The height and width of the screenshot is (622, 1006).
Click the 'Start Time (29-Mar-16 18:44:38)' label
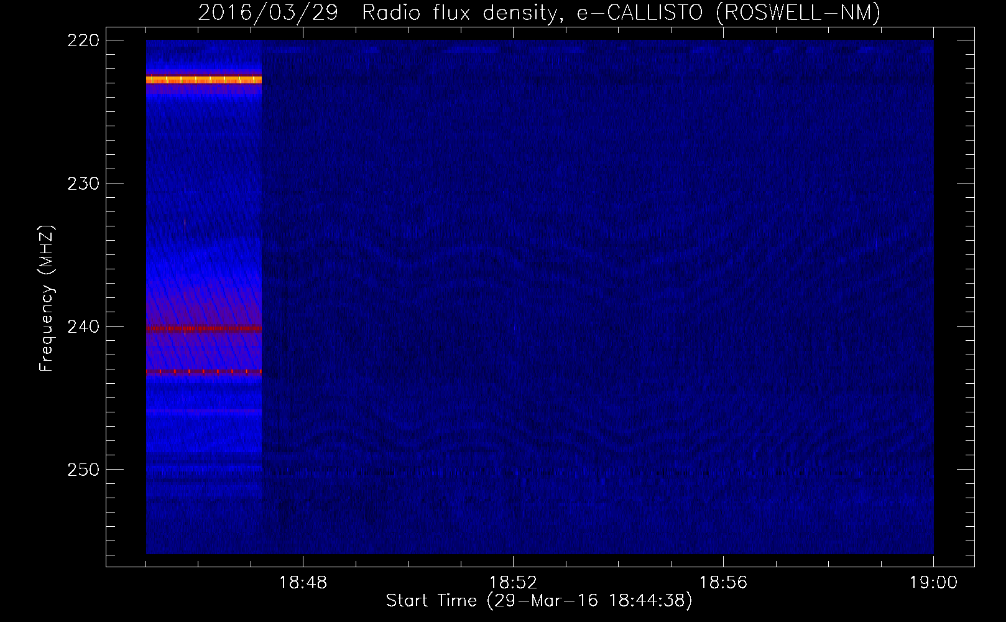[x=539, y=601]
